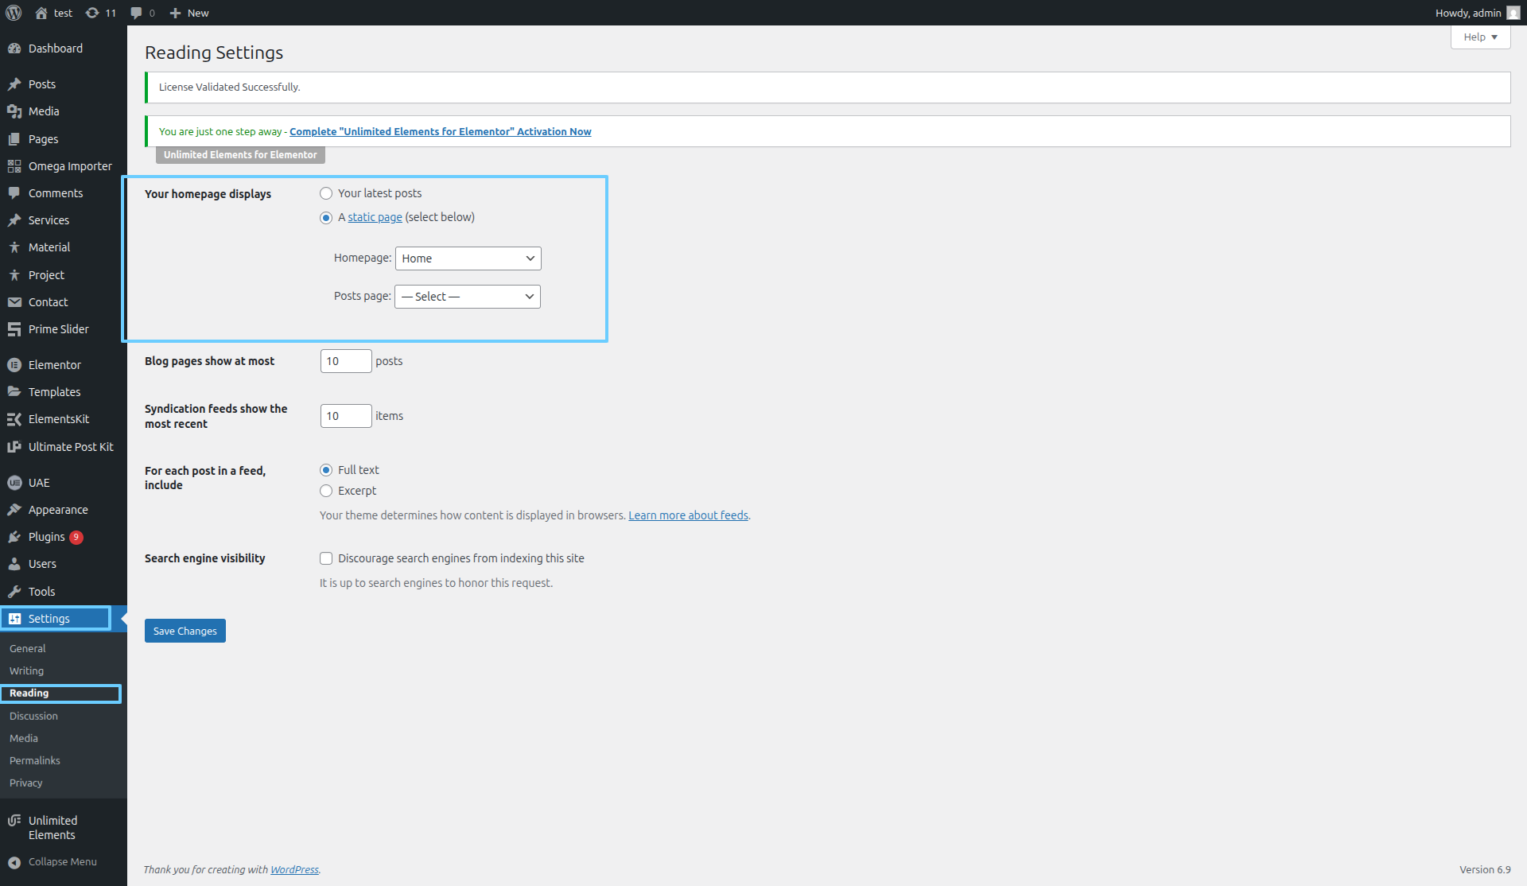Open the Discussion settings submenu item
The image size is (1527, 886).
tap(33, 717)
